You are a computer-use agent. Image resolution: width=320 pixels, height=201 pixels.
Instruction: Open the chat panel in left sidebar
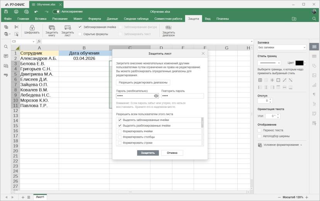(6, 66)
